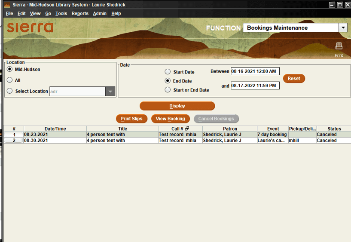Click the 08-23-2021 date cell
The height and width of the screenshot is (242, 351).
tap(55, 134)
